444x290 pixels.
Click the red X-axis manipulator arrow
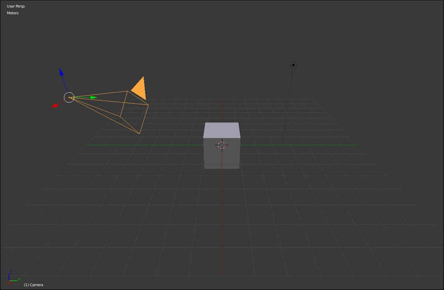tap(55, 106)
